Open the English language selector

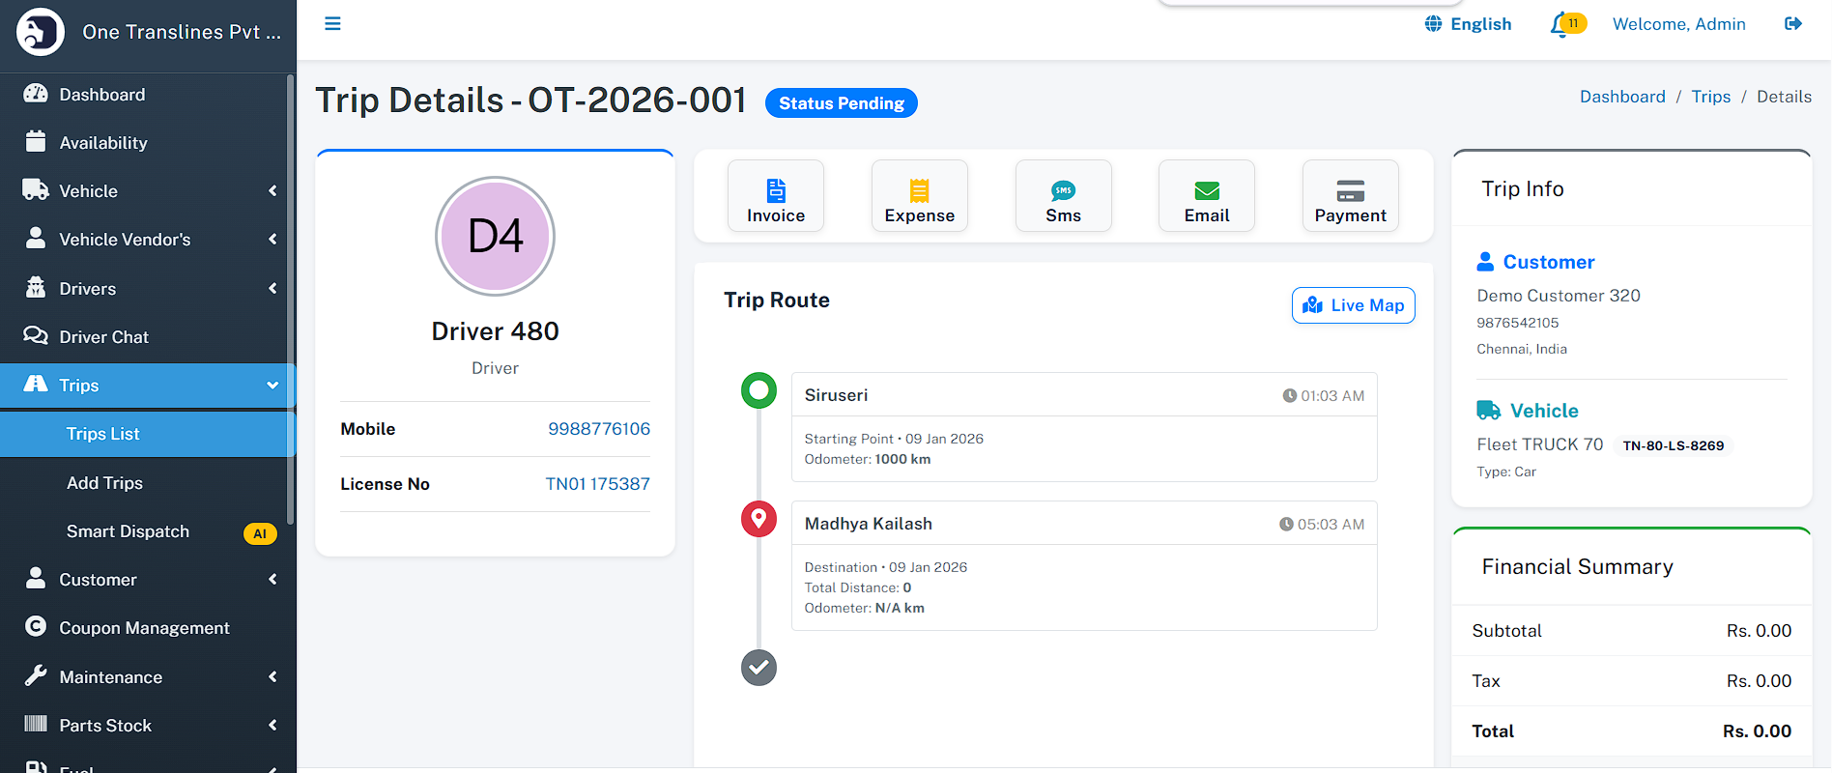tap(1468, 24)
